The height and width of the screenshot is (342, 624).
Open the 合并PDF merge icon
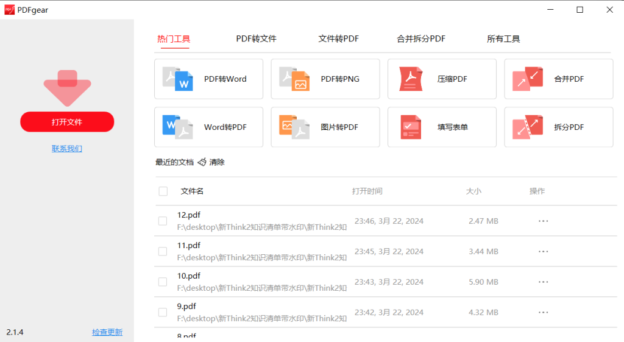(528, 79)
